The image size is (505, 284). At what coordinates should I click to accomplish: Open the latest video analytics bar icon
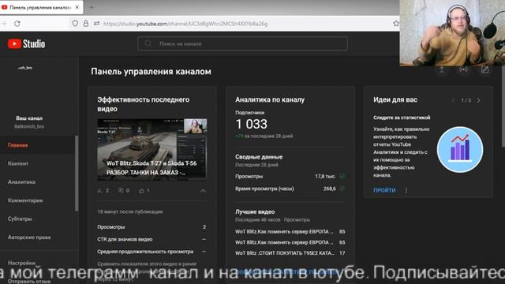click(99, 191)
